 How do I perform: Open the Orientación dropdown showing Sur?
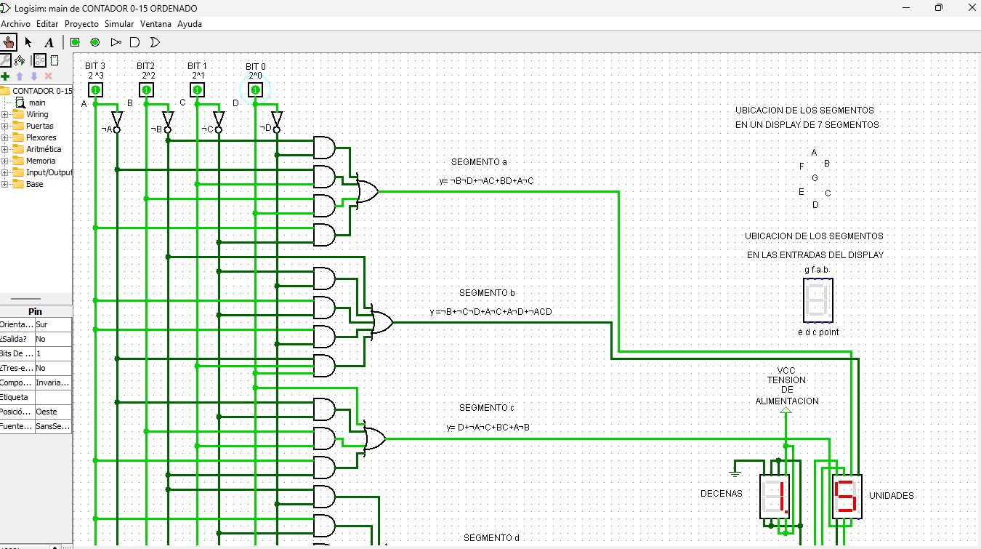(52, 324)
